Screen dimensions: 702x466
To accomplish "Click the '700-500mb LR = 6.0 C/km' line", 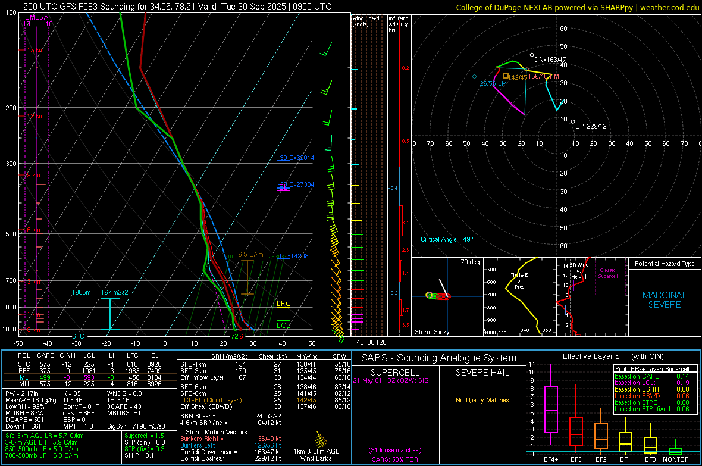I will [42, 456].
